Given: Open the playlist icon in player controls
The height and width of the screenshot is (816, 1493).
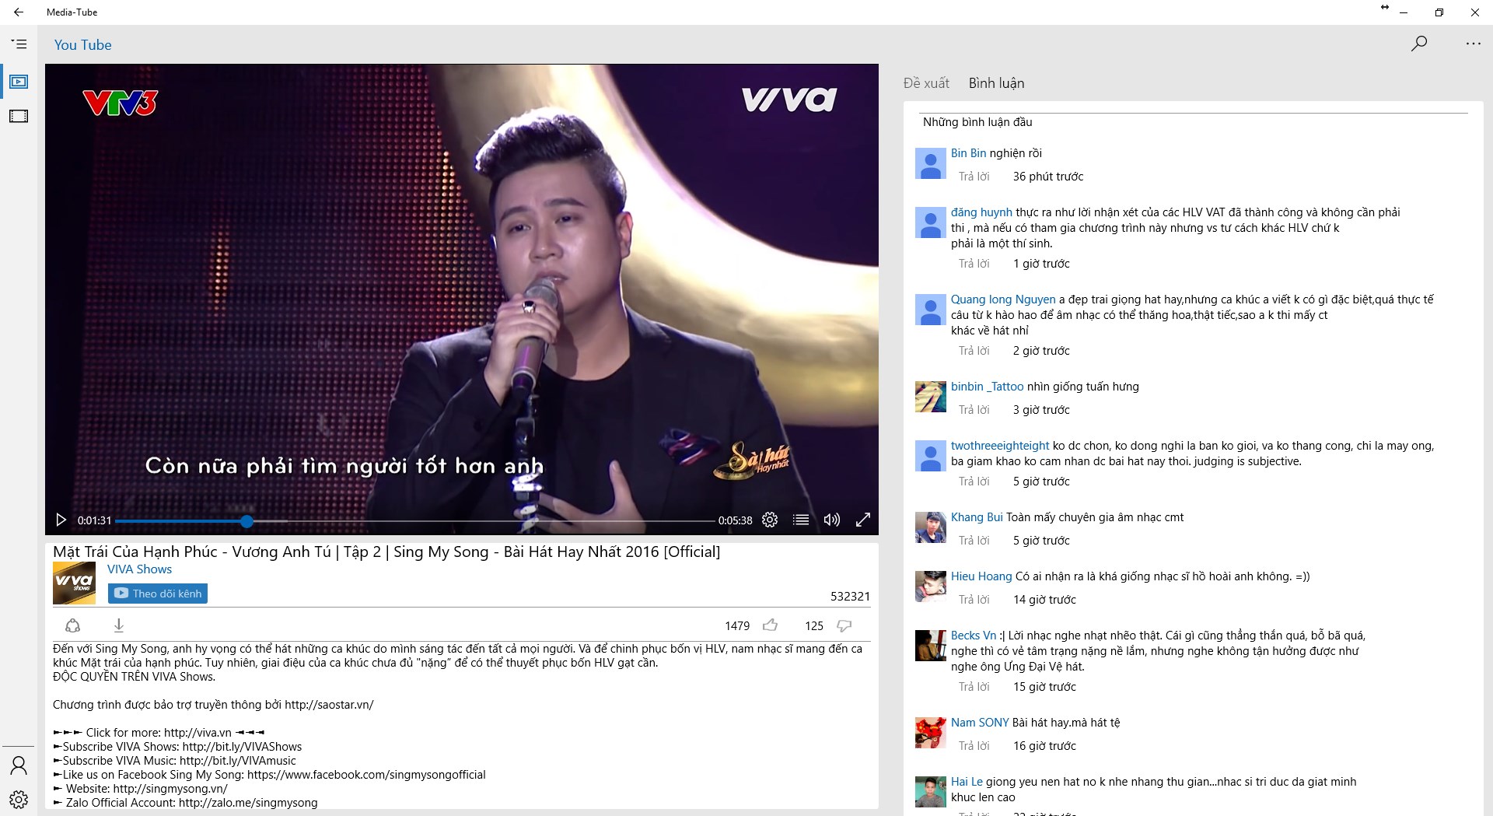Looking at the screenshot, I should pos(801,520).
